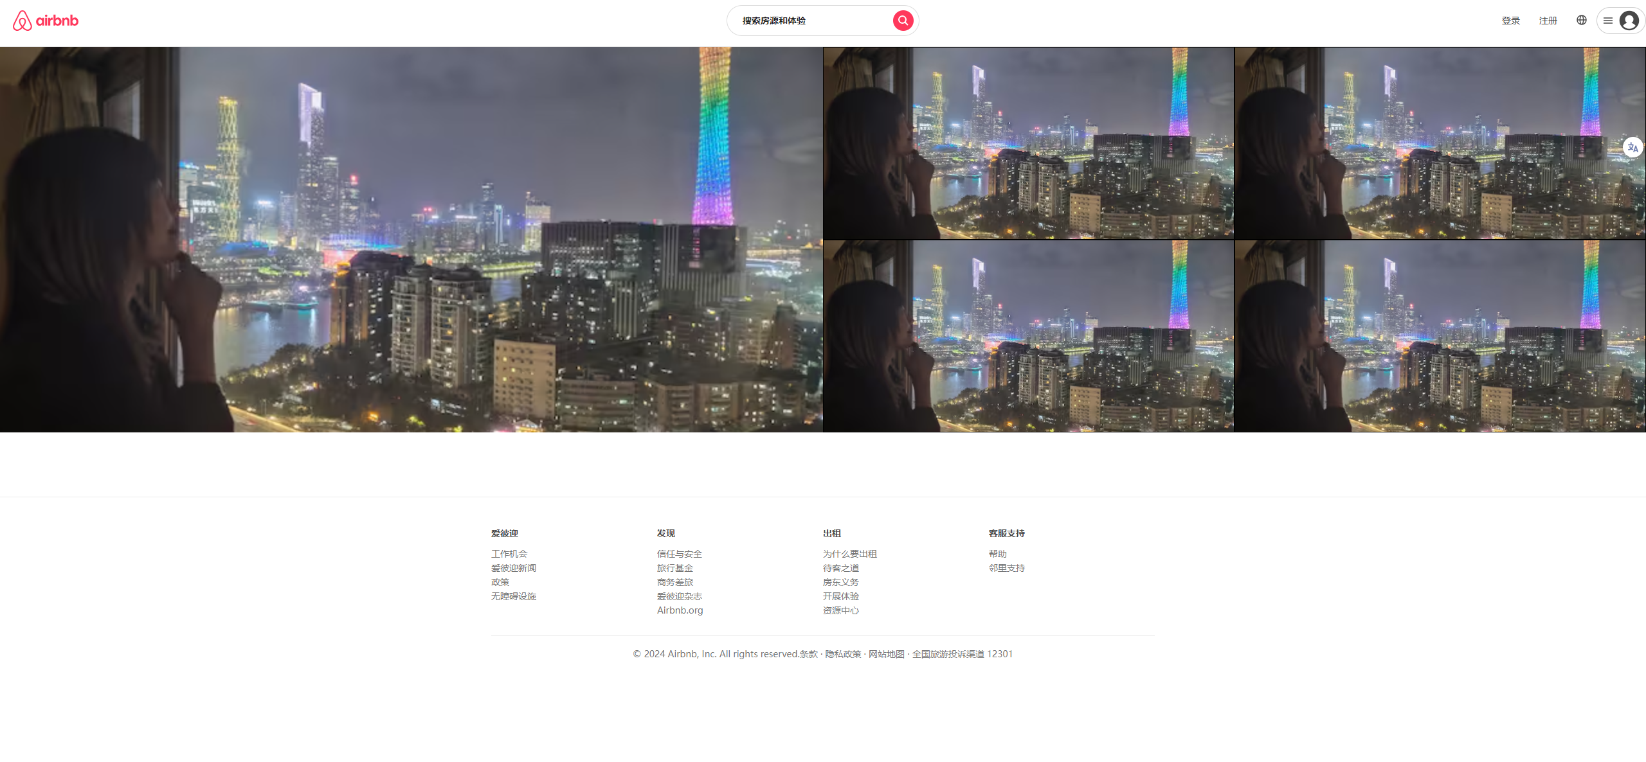1646x762 pixels.
Task: Click the floating translate icon
Action: coord(1632,147)
